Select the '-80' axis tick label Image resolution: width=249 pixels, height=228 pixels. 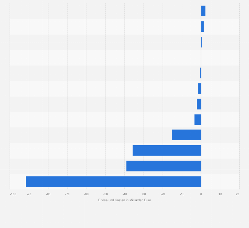pos(48,194)
